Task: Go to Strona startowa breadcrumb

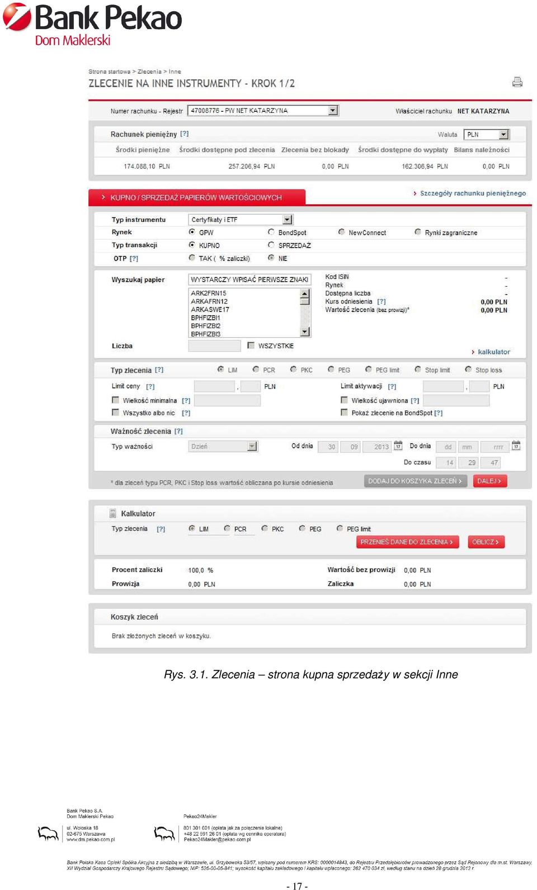Action: (x=109, y=72)
